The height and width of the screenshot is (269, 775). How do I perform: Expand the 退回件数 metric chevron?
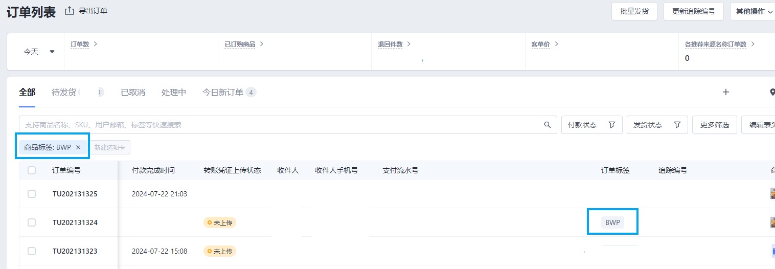409,44
